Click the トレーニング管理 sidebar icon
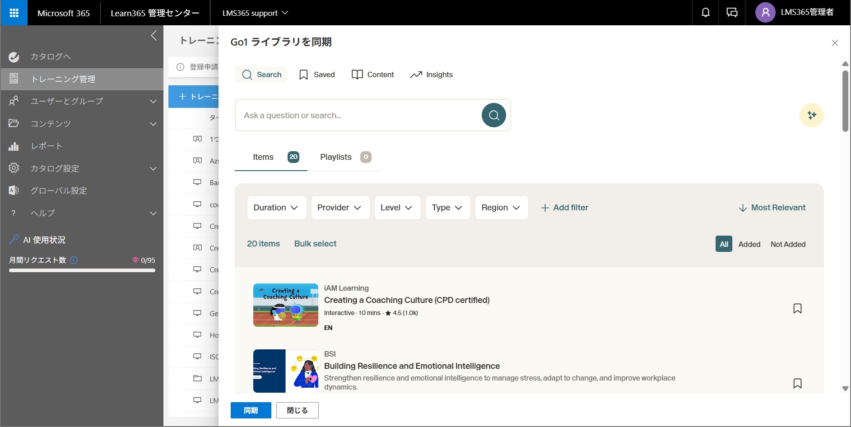The width and height of the screenshot is (851, 427). [14, 79]
